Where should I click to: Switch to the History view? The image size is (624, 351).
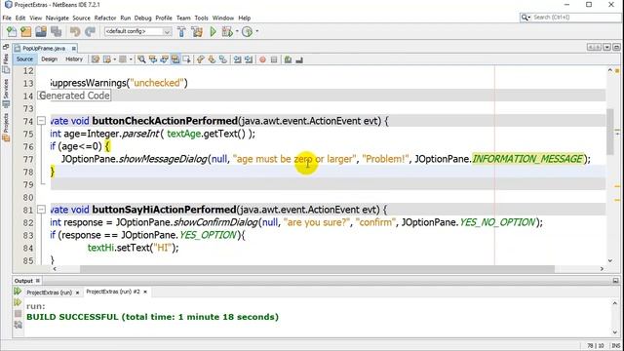(74, 59)
